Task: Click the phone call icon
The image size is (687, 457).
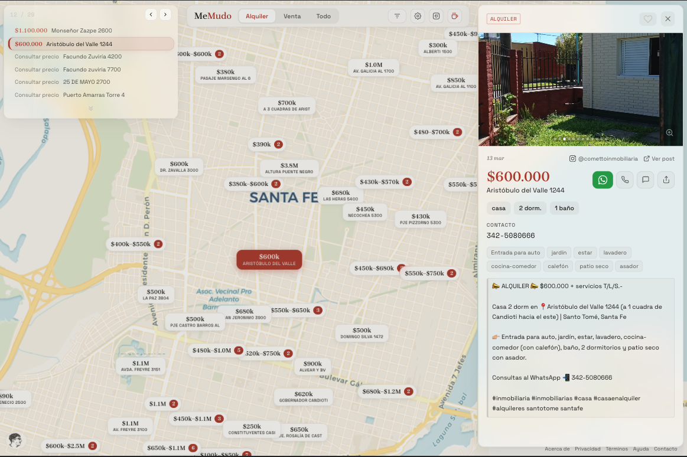Action: [624, 179]
